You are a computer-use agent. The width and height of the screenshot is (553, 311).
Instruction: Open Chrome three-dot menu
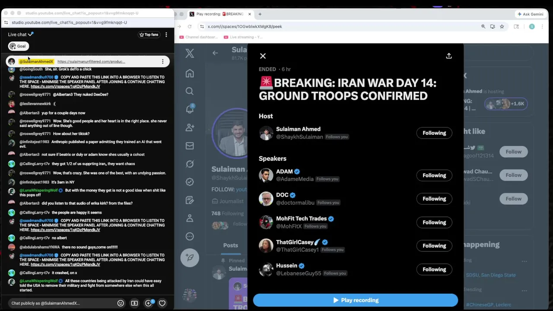pos(542,26)
